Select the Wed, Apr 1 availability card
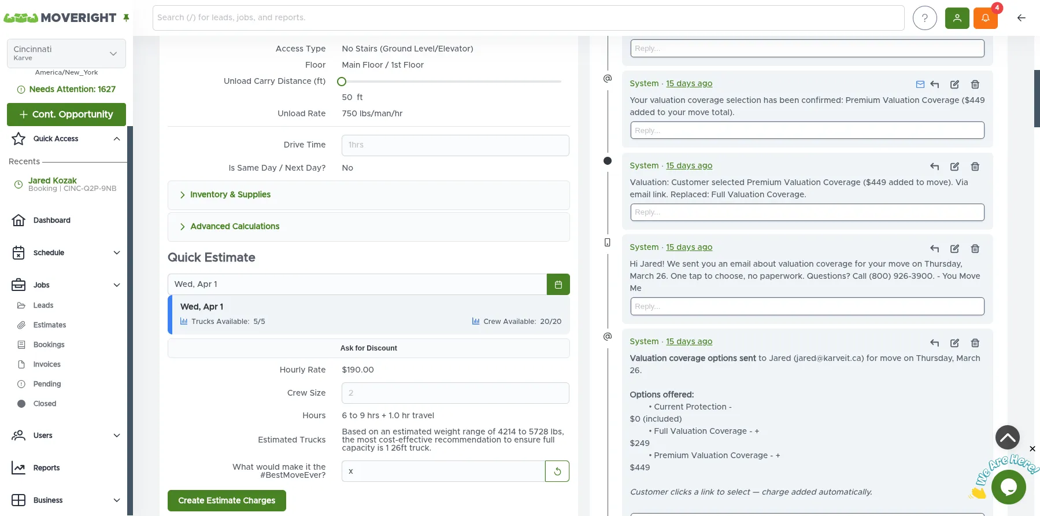Viewport: 1040px width, 516px height. tap(369, 315)
